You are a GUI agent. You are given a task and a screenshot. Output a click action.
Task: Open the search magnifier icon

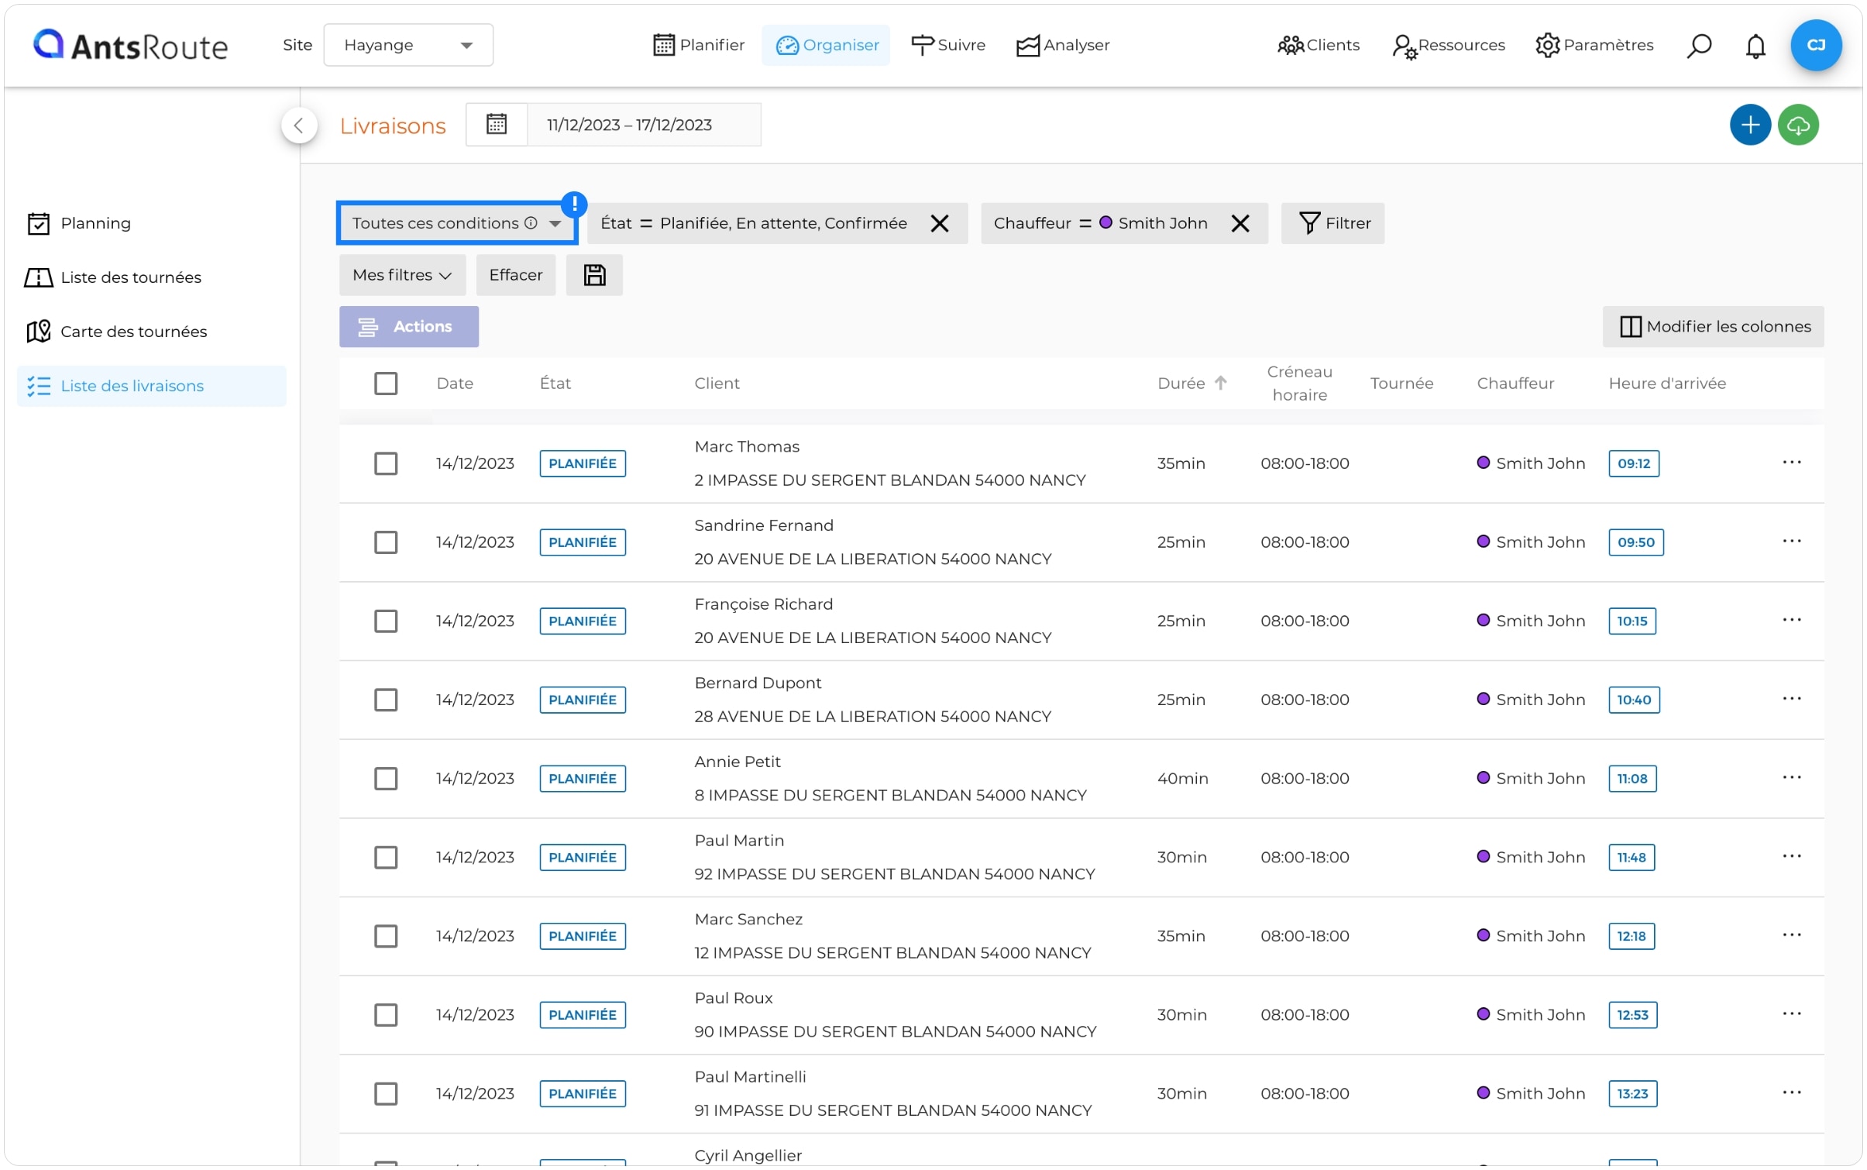pos(1698,45)
